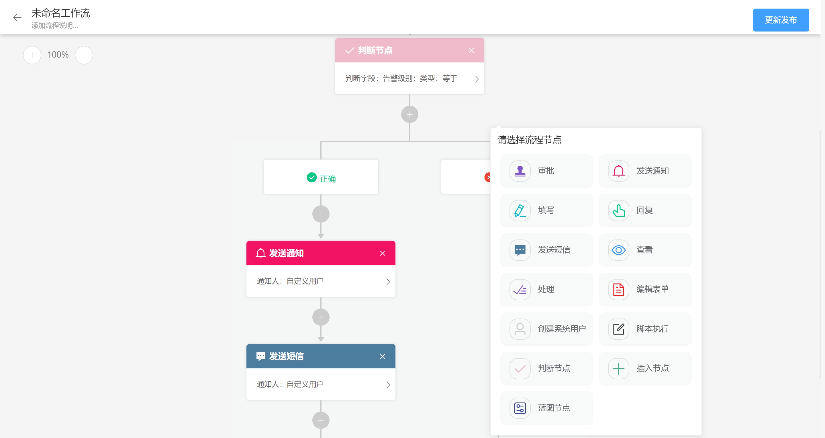Viewport: 825px width, 438px height.
Task: Click the 正确 branch card
Action: click(x=321, y=177)
